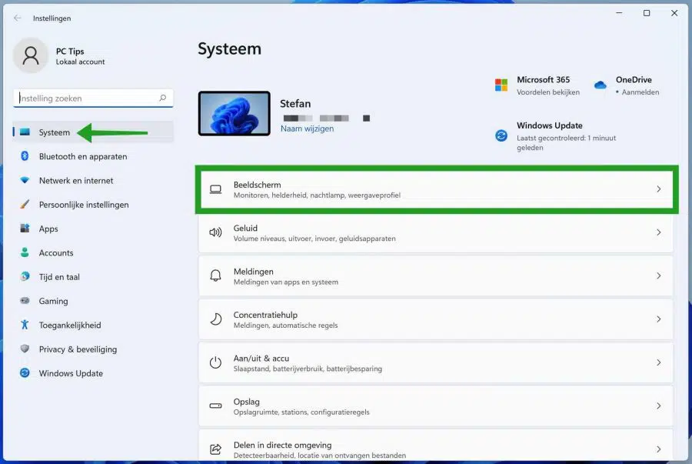Click Opslagruimte, stations, configuratieregels text
Image resolution: width=692 pixels, height=464 pixels.
pyautogui.click(x=301, y=412)
